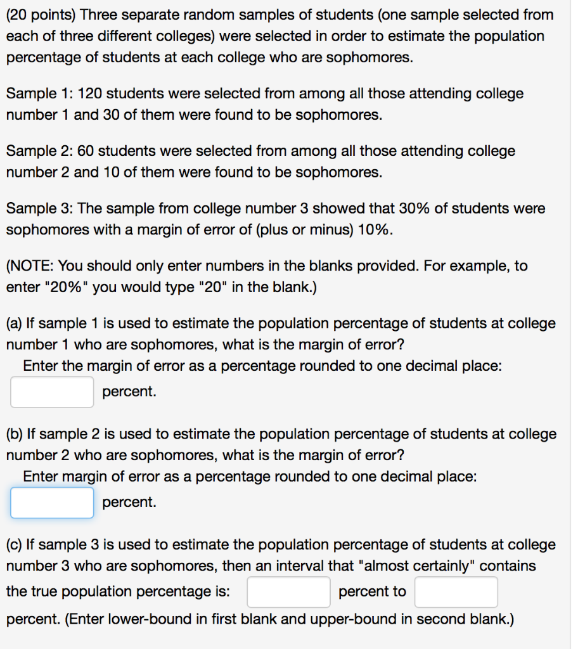Click the 'percent.' label beside part (b) blank
This screenshot has height=649, width=585.
[x=129, y=501]
